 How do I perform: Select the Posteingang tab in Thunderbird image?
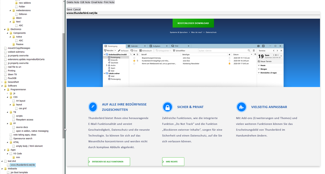(115, 46)
